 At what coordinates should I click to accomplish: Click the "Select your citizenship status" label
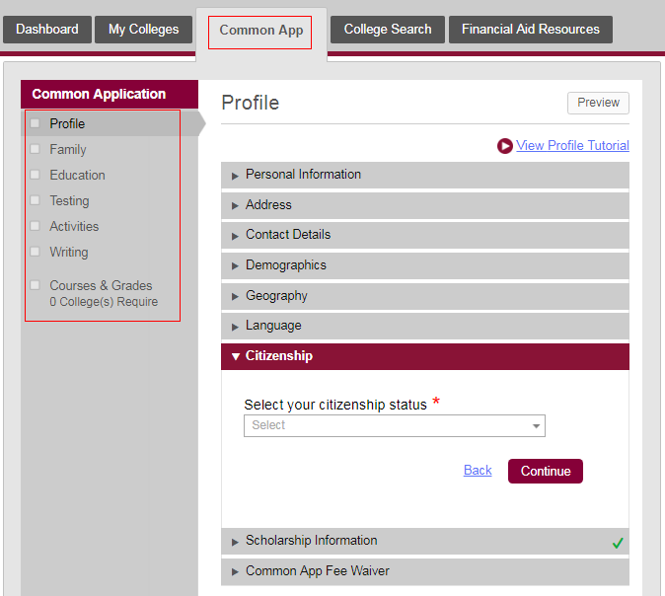click(335, 405)
